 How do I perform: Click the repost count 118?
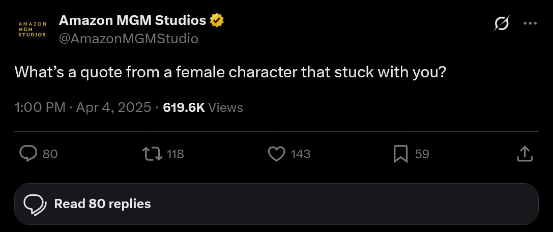[175, 154]
